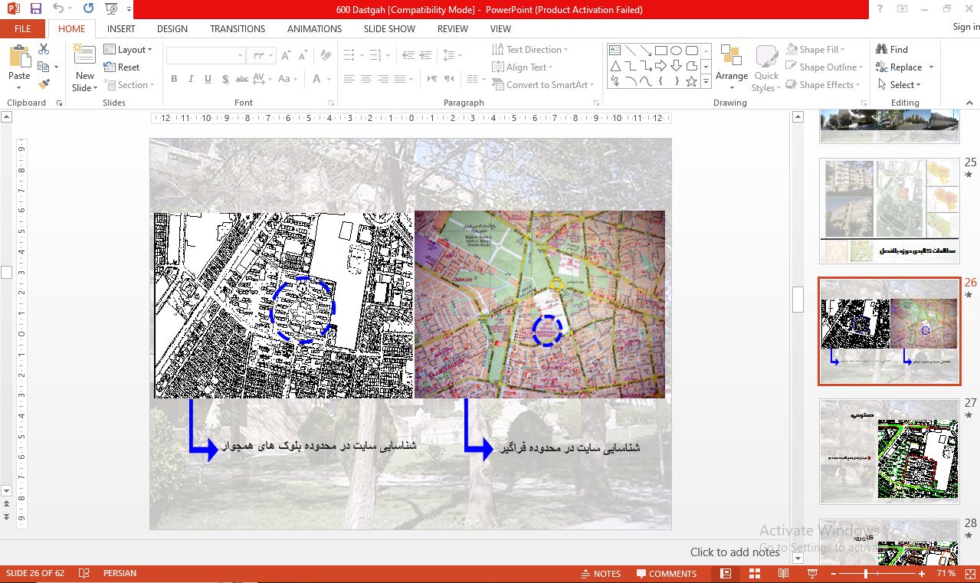Click NOTES button in status bar

pos(601,574)
